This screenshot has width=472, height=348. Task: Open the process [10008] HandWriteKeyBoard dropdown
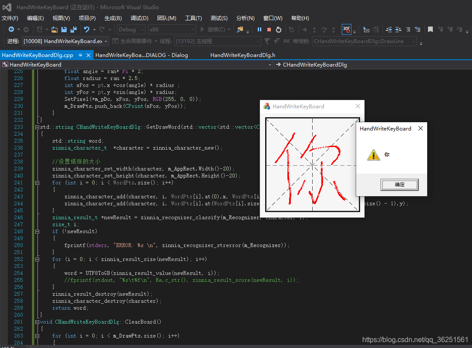click(66, 41)
